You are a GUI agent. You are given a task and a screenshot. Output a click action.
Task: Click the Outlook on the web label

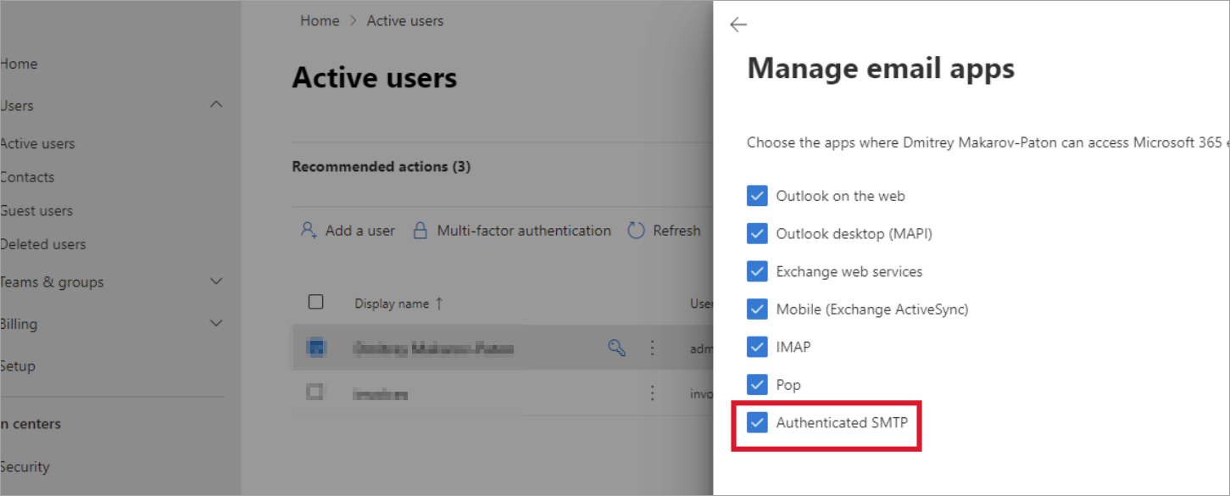pyautogui.click(x=841, y=196)
